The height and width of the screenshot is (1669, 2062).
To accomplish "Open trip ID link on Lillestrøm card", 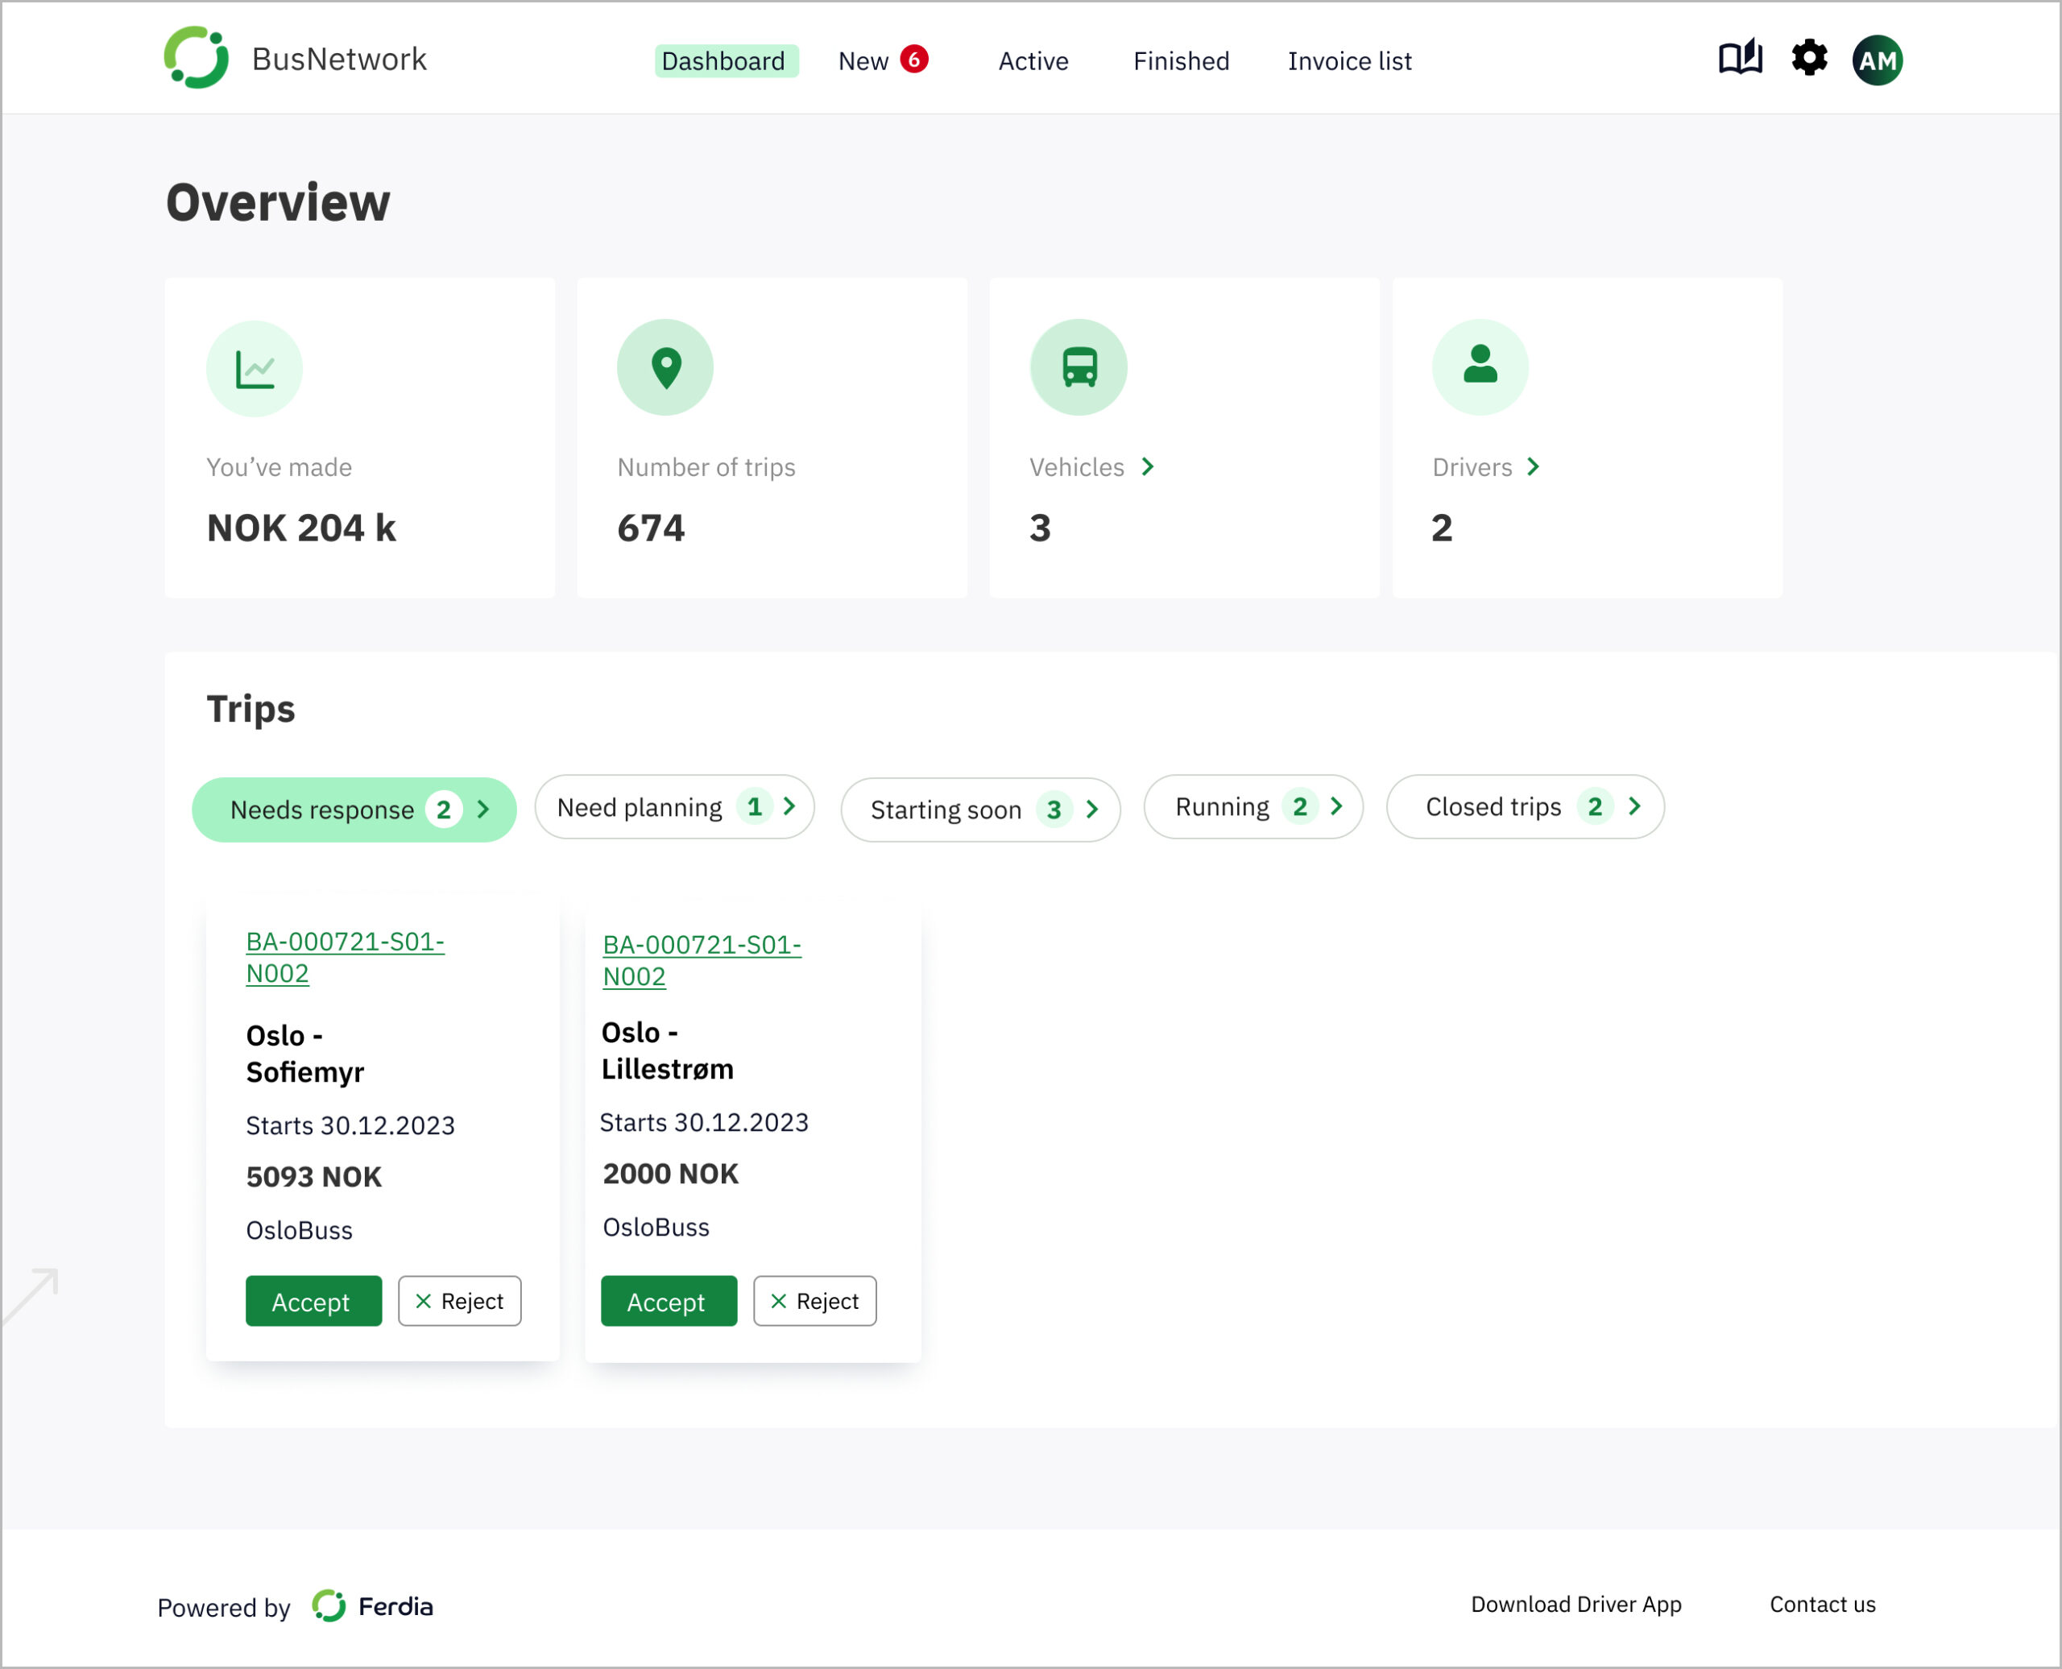I will click(x=702, y=960).
